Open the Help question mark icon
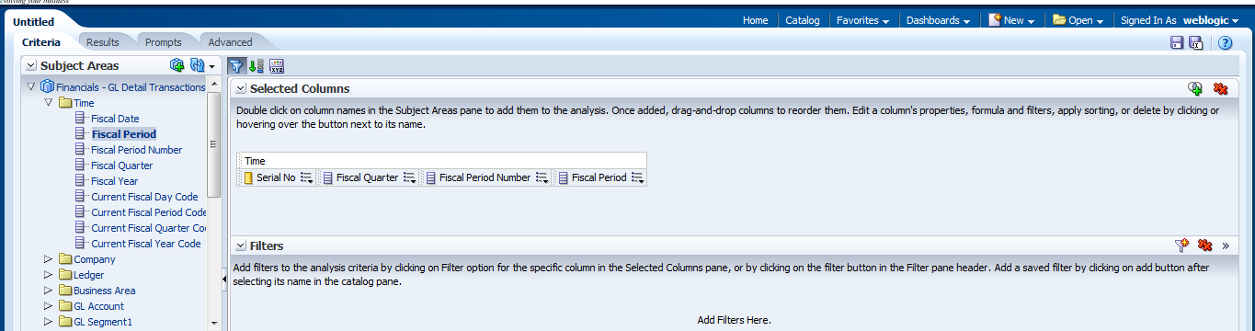Image resolution: width=1255 pixels, height=331 pixels. point(1225,42)
